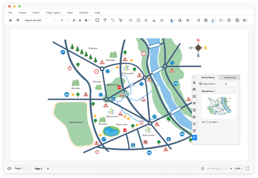Open the text alignment dropdown
Image resolution: width=258 pixels, height=178 pixels.
click(x=87, y=20)
